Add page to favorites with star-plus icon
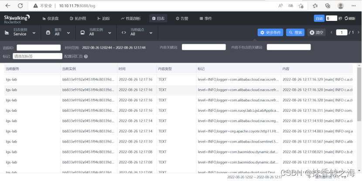Image resolution: width=362 pixels, height=181 pixels. [x=301, y=6]
